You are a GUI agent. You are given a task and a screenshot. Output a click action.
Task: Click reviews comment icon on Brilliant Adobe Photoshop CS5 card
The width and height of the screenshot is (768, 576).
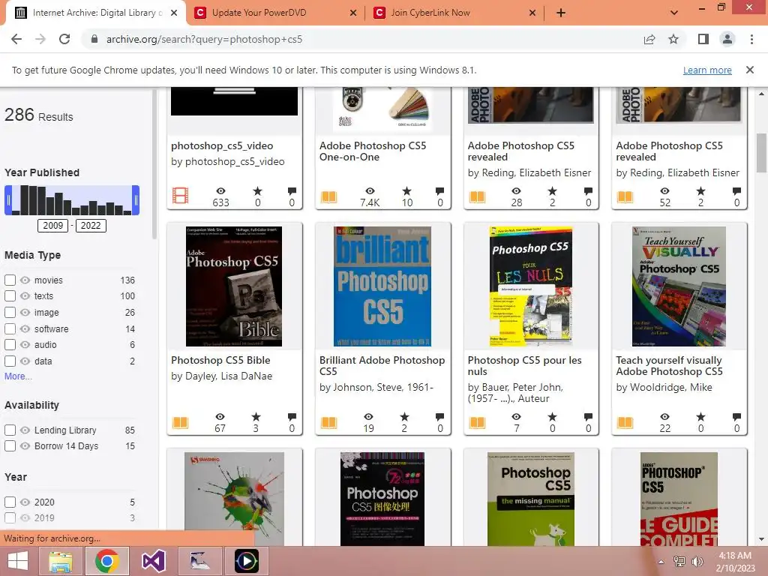click(439, 417)
